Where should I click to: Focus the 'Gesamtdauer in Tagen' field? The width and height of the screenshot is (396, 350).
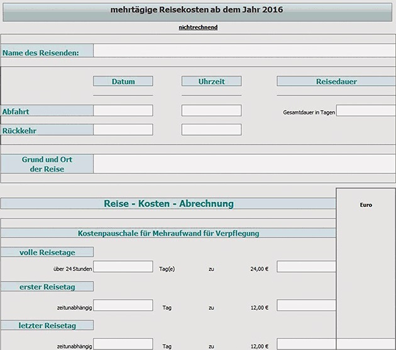(366, 111)
